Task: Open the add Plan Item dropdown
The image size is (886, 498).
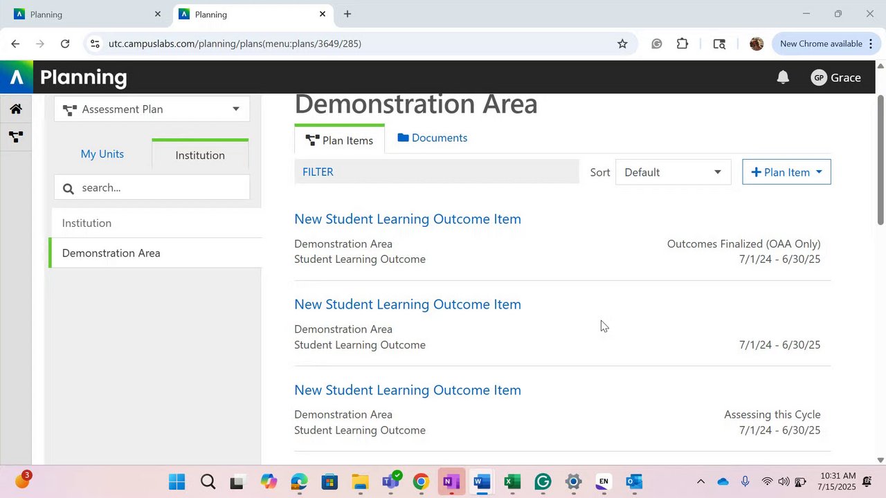Action: tap(786, 172)
